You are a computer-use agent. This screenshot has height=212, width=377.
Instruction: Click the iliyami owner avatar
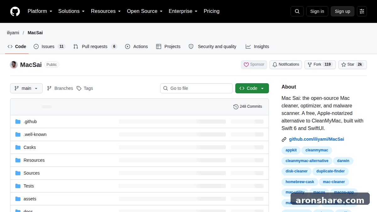[14, 65]
